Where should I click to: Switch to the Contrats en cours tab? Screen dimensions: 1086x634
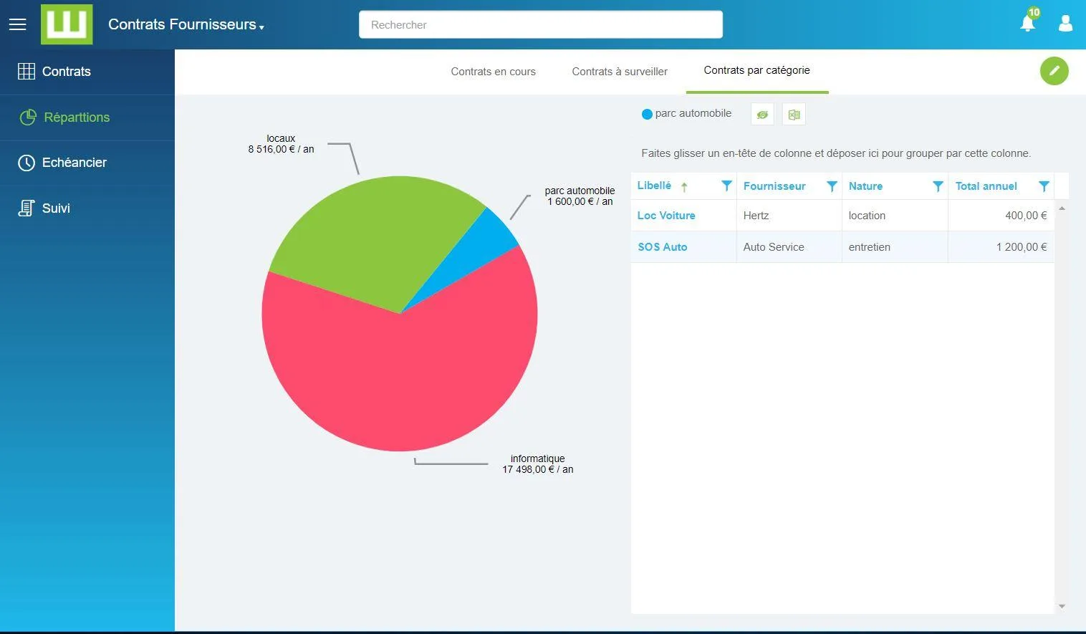click(x=493, y=72)
